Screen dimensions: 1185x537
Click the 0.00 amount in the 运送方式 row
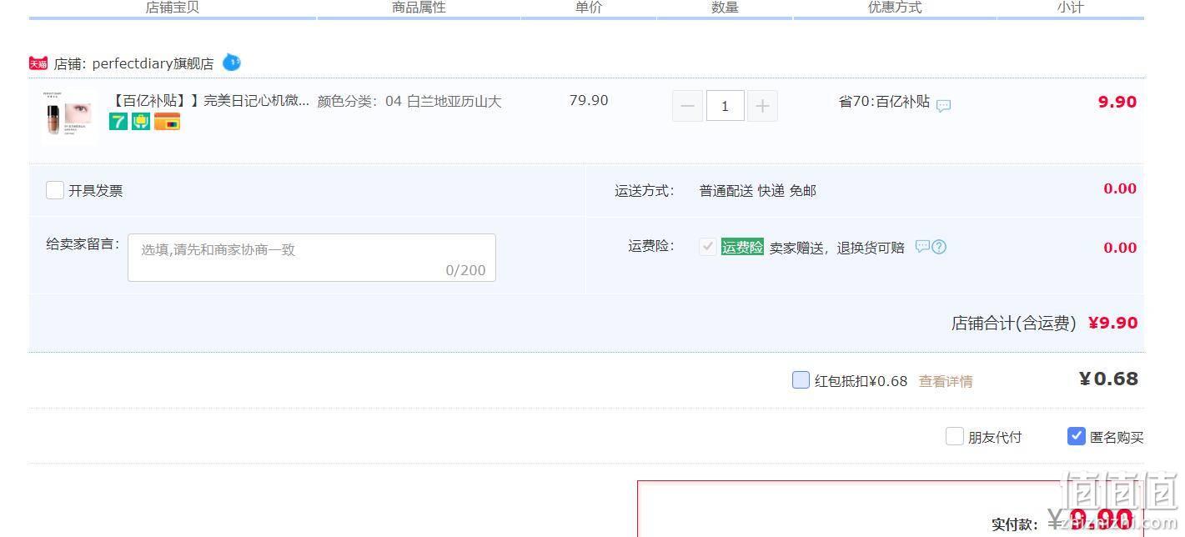pyautogui.click(x=1120, y=188)
